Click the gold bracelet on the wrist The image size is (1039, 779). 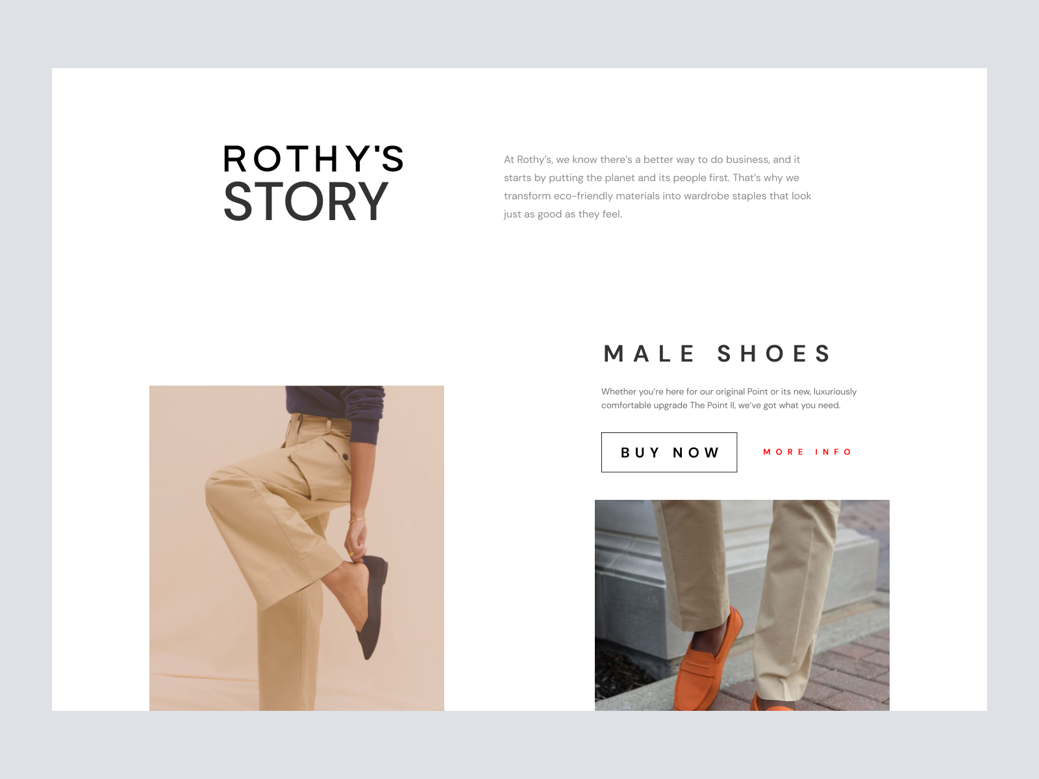357,520
